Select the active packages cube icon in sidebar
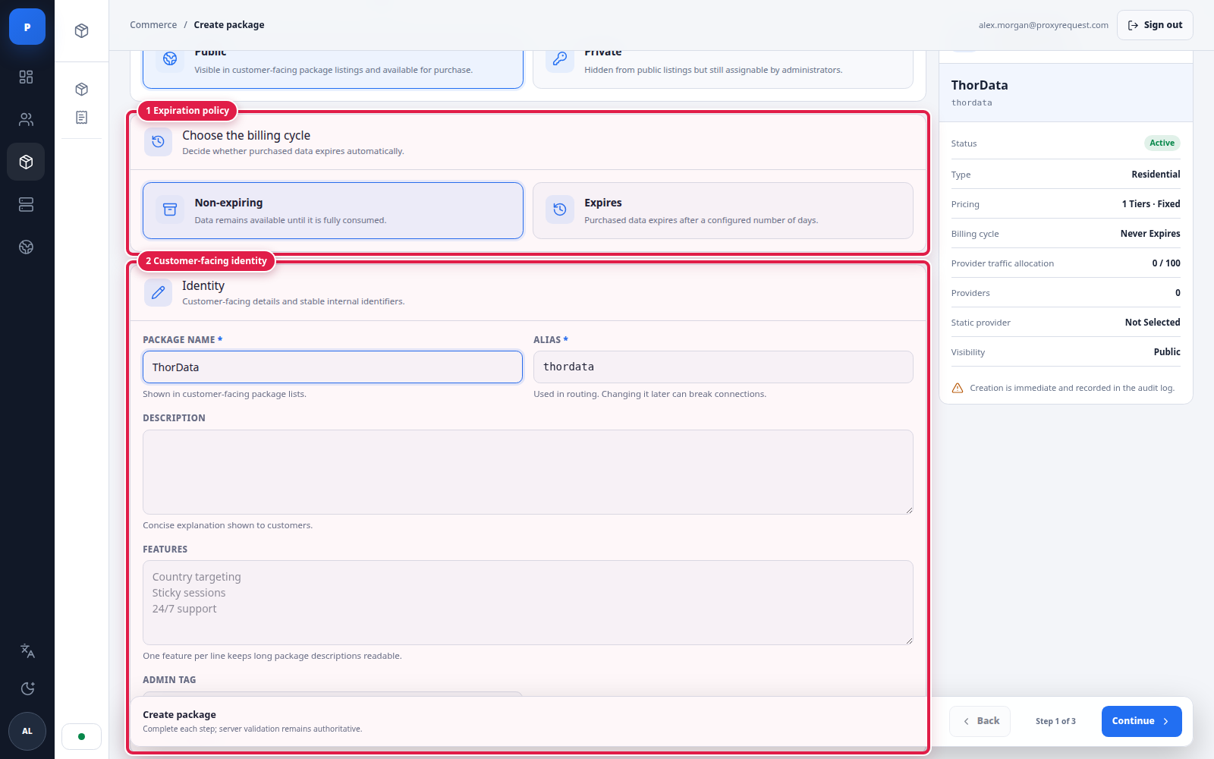1214x759 pixels. (x=27, y=162)
